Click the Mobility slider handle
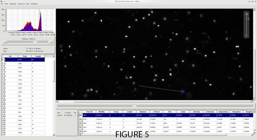The height and width of the screenshot is (140, 257). click(35, 42)
